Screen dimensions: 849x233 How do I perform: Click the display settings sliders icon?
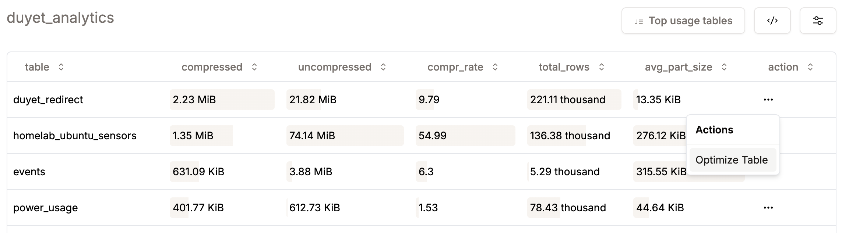[818, 21]
